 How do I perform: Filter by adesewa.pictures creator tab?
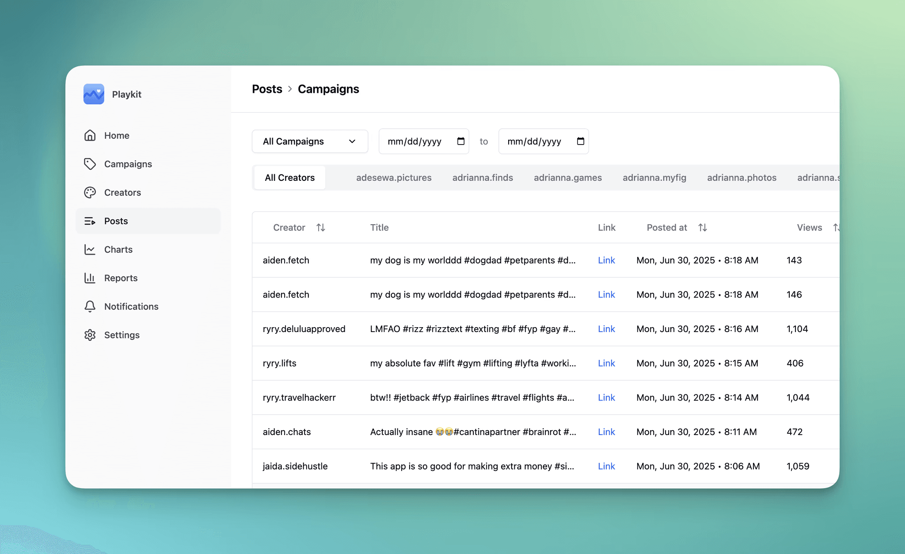pos(394,178)
